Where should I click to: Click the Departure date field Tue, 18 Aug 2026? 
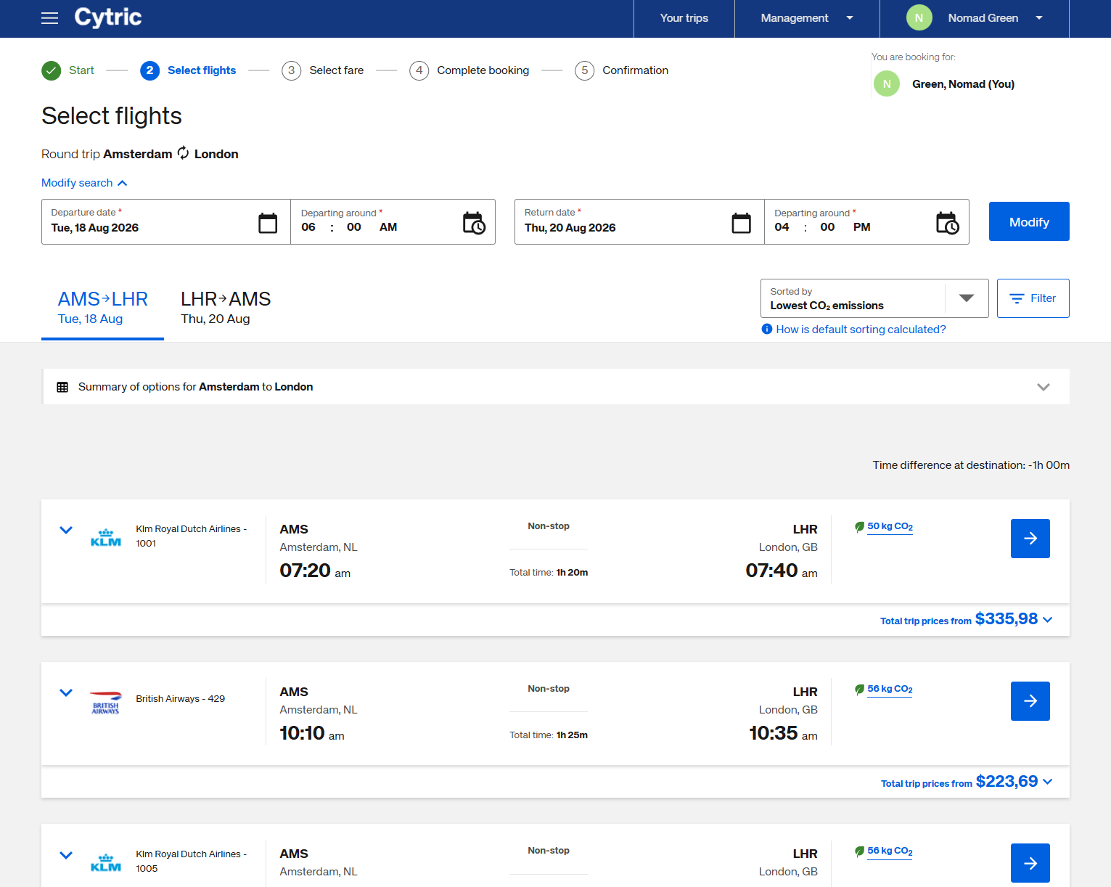pyautogui.click(x=166, y=222)
